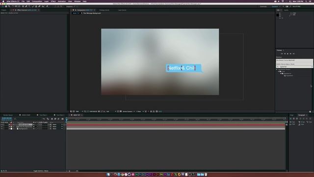The image size is (314, 177).
Task: Select the Hand tool
Action: [6, 6]
